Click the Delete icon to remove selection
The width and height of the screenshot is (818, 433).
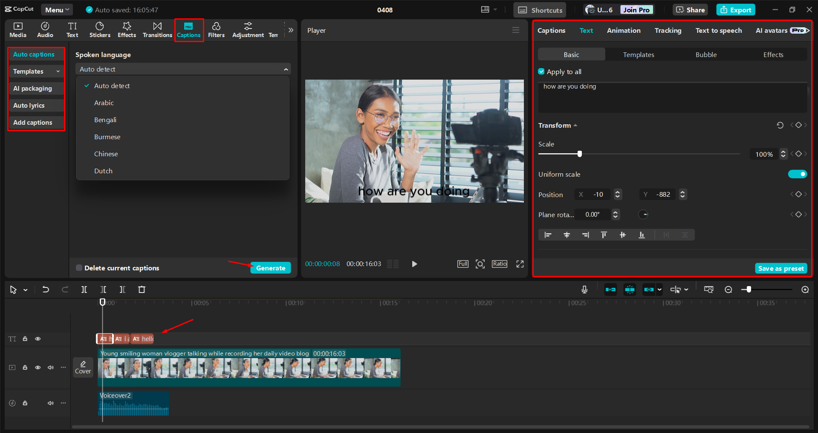click(142, 290)
